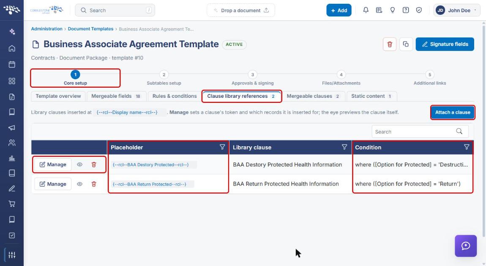Open the news list icon in header
The width and height of the screenshot is (486, 266).
coord(379,10)
